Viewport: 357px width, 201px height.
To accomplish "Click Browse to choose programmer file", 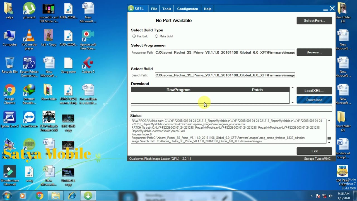I will tap(314, 52).
